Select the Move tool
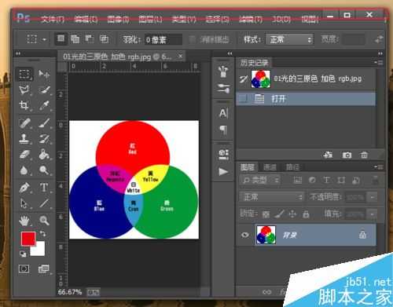The width and height of the screenshot is (393, 307). (x=44, y=74)
